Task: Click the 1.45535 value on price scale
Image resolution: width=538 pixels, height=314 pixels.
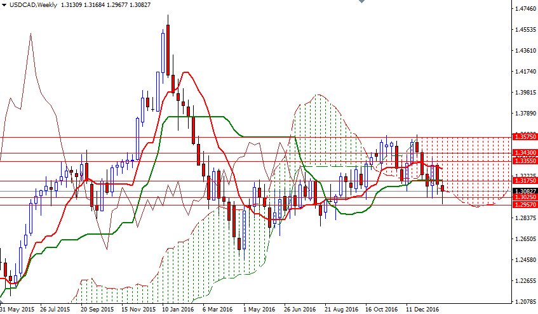Action: pos(526,29)
